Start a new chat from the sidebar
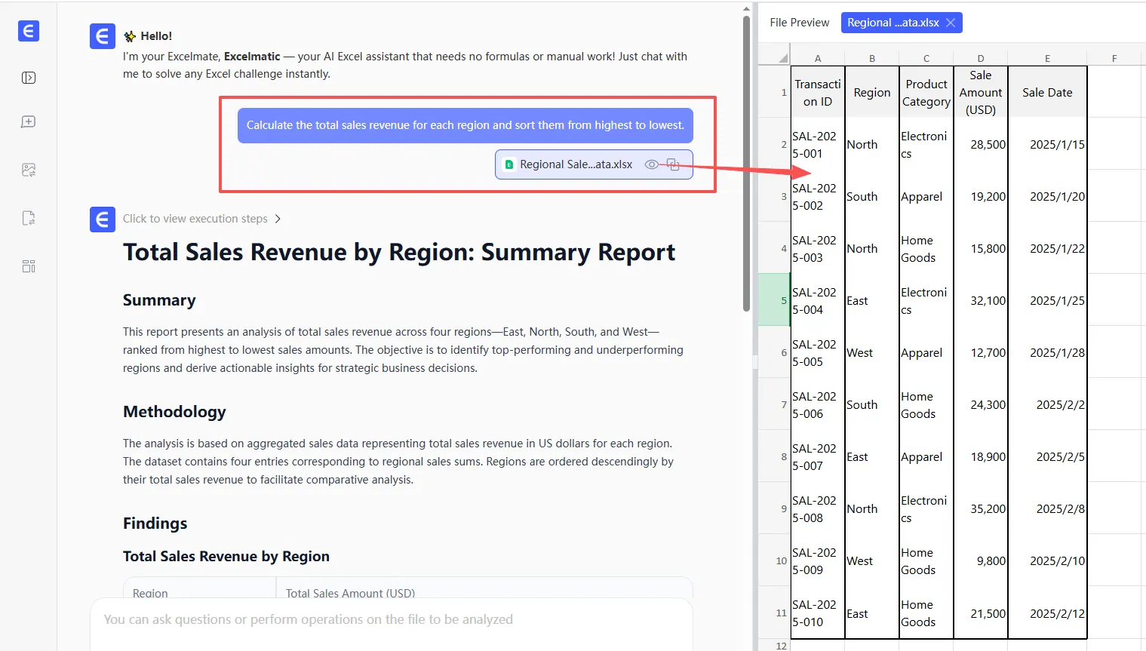 (29, 122)
